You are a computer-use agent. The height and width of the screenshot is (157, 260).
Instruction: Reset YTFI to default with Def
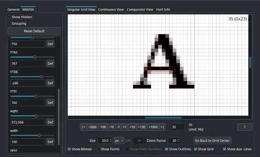click(50, 103)
